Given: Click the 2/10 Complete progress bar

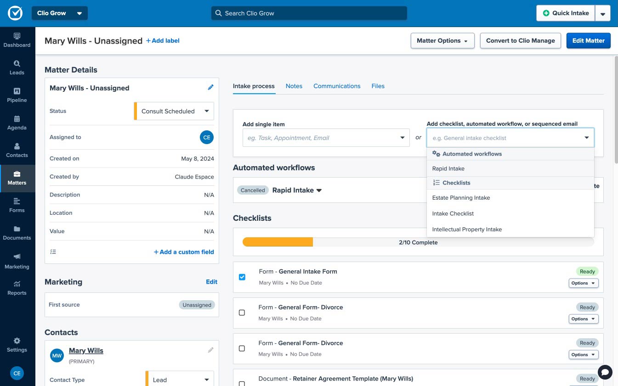Looking at the screenshot, I should pos(417,242).
